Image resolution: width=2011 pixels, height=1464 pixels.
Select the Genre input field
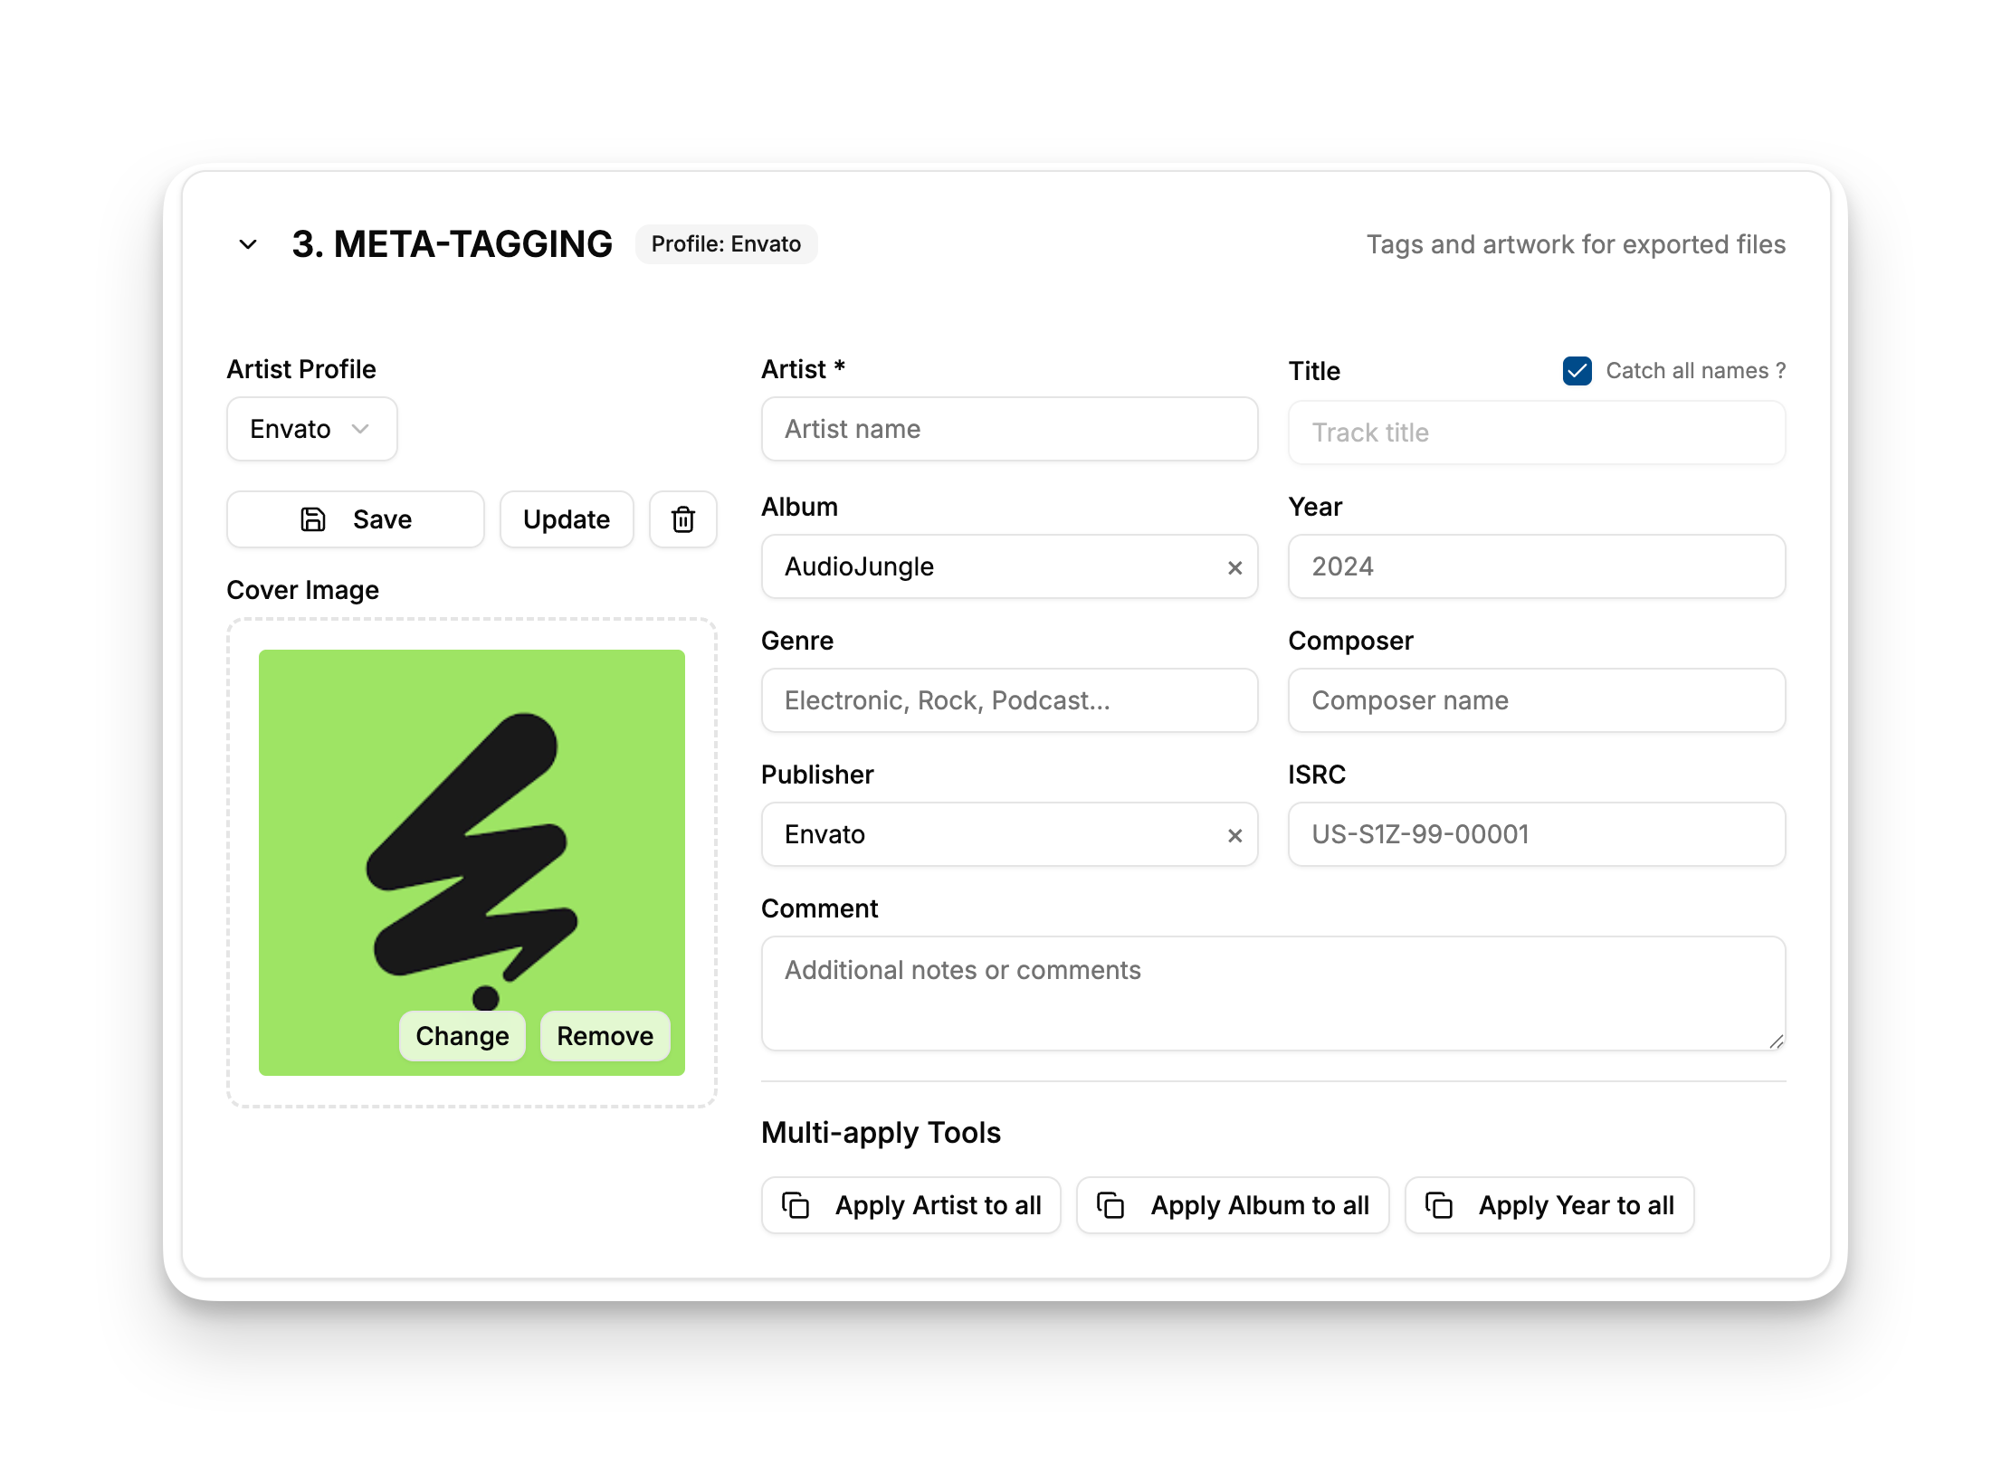(x=1009, y=700)
